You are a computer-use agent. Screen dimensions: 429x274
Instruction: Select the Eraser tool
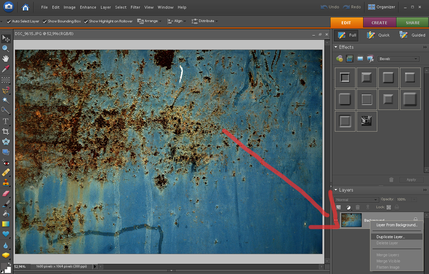6,194
